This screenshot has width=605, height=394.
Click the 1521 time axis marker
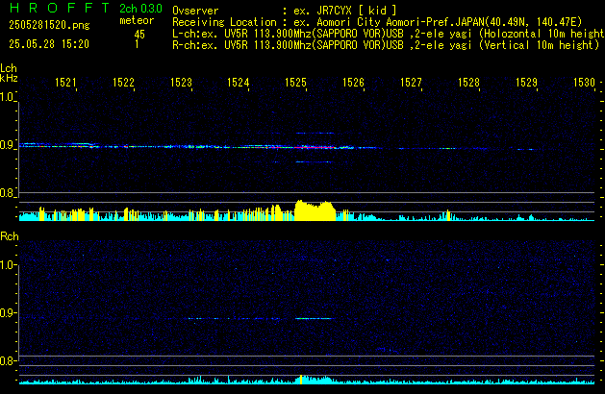point(65,83)
